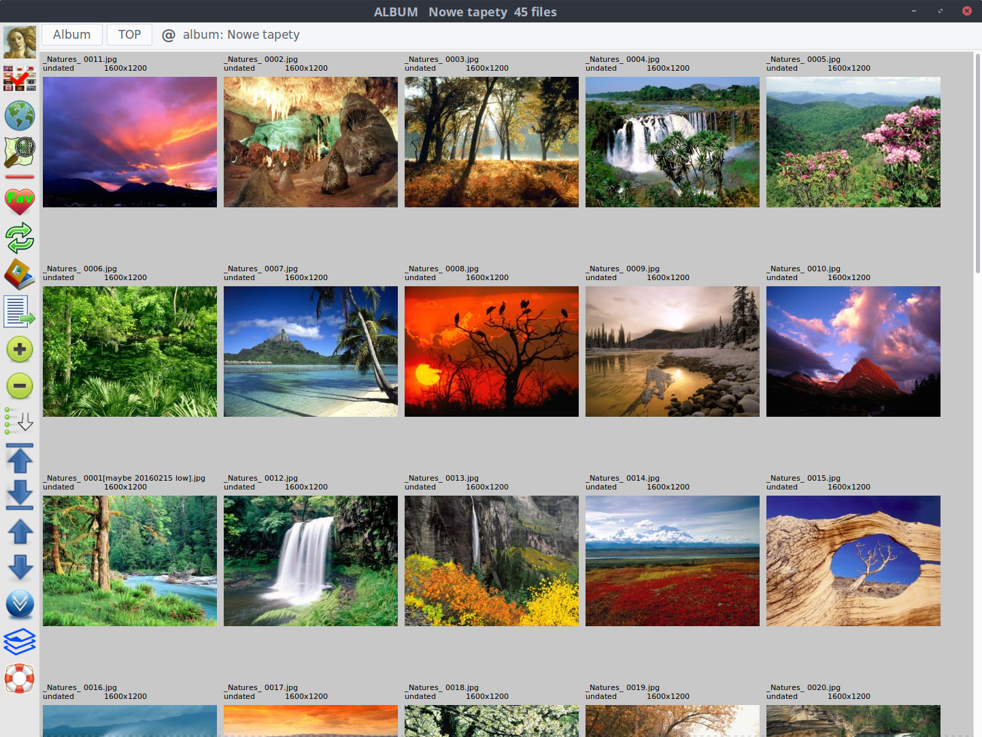Open the pink flowers thumbnail _Natures_ 0005

coord(853,142)
